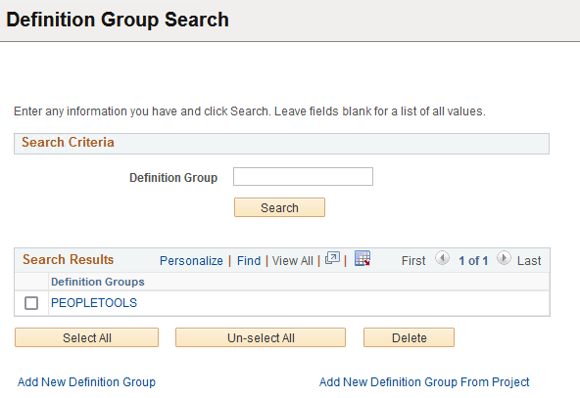Image resolution: width=580 pixels, height=398 pixels.
Task: Click into the Definition Group input field
Action: tap(303, 176)
